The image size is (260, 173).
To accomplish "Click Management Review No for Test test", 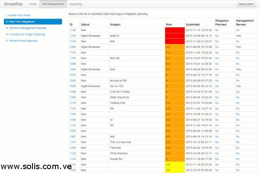I will pyautogui.click(x=237, y=148).
